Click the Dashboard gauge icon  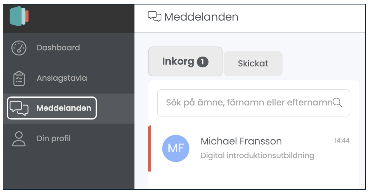click(19, 48)
